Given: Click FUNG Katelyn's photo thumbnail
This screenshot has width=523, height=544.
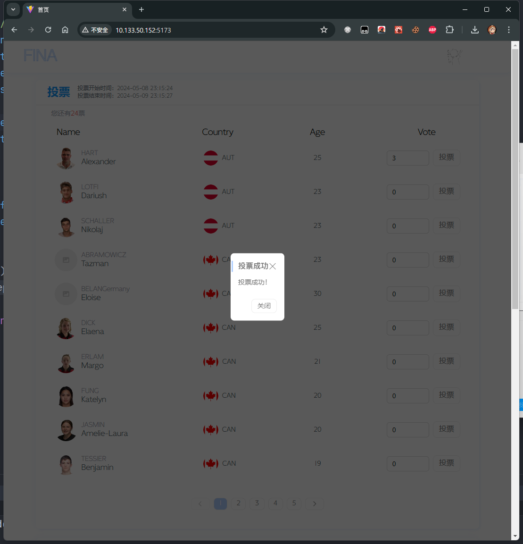Looking at the screenshot, I should 66,396.
